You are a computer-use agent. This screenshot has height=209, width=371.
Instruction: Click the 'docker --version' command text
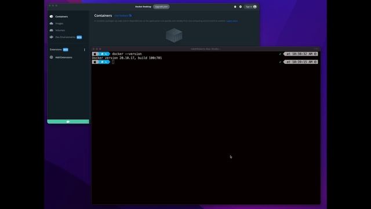(127, 54)
